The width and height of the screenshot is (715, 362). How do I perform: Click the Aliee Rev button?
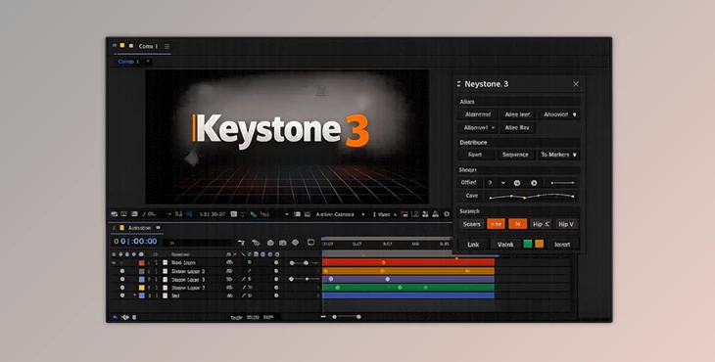click(x=517, y=128)
